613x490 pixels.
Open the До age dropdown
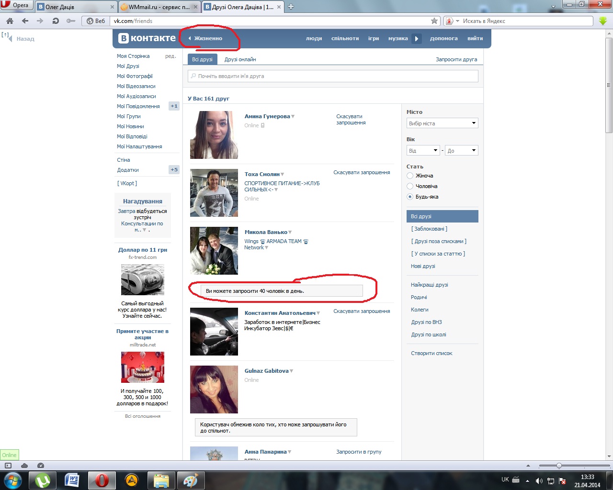462,151
